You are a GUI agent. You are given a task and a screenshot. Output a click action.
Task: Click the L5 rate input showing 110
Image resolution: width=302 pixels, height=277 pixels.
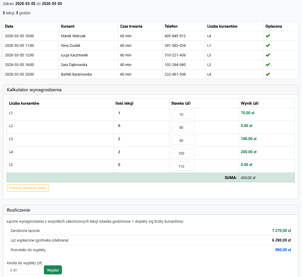click(183, 166)
